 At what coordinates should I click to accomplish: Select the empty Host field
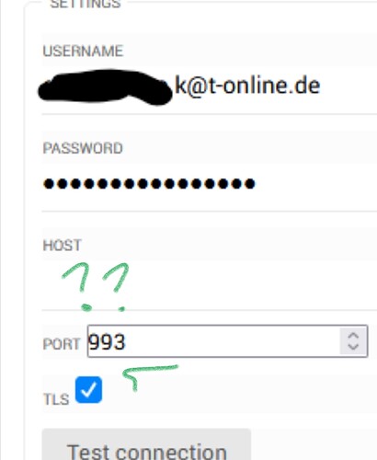[210, 285]
